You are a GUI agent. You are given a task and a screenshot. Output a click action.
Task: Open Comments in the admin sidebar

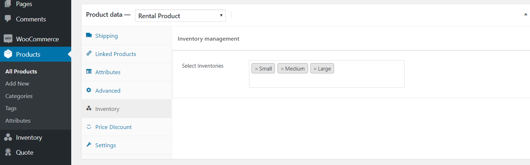[x=31, y=19]
